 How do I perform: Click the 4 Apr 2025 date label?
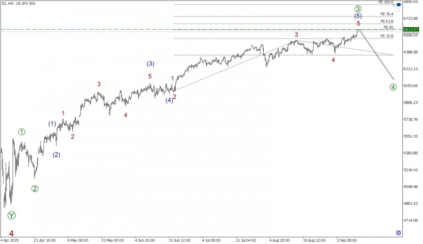pos(10,240)
